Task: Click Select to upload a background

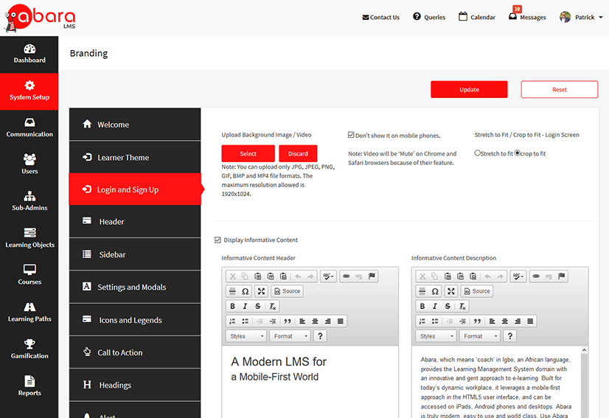Action: [248, 153]
